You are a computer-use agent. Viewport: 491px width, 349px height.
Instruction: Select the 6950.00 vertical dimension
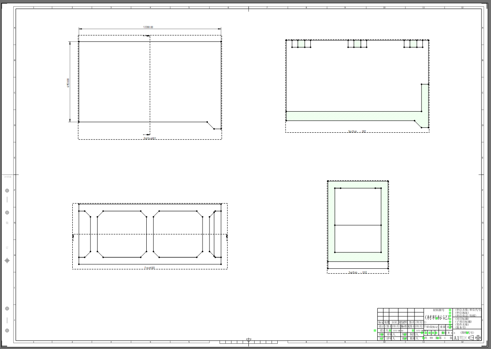(x=68, y=82)
